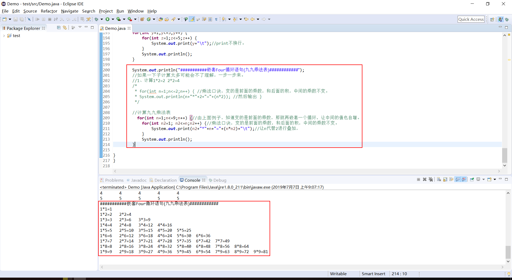Click the Forward navigation arrow

point(263,19)
